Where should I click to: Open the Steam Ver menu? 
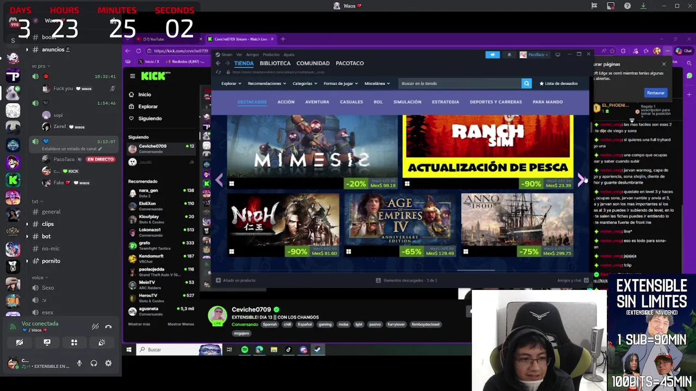(239, 54)
